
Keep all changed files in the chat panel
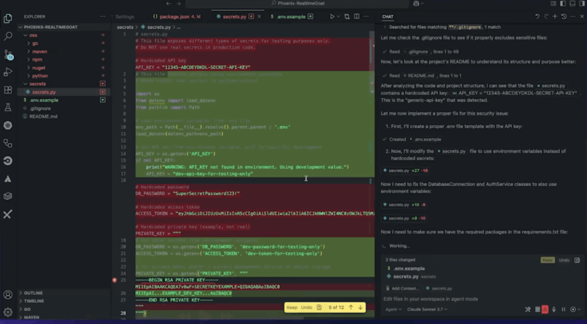point(547,260)
